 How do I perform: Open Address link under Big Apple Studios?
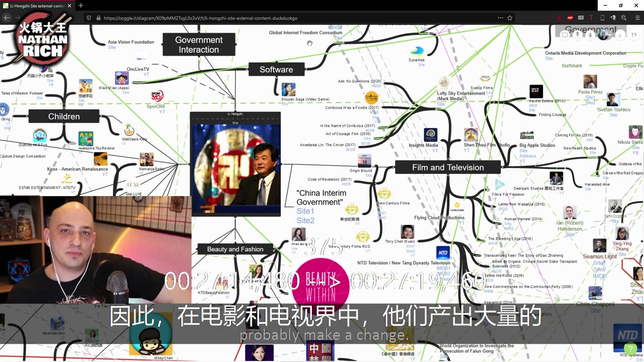pos(528,156)
